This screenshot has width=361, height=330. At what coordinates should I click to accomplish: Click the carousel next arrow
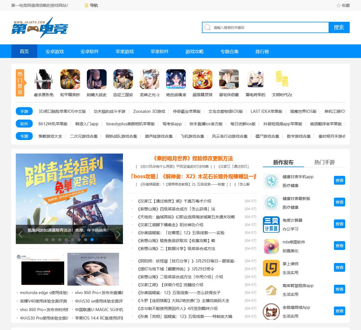(x=118, y=234)
